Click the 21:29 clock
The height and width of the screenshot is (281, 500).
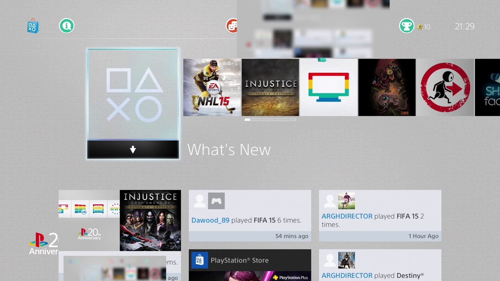pos(465,27)
